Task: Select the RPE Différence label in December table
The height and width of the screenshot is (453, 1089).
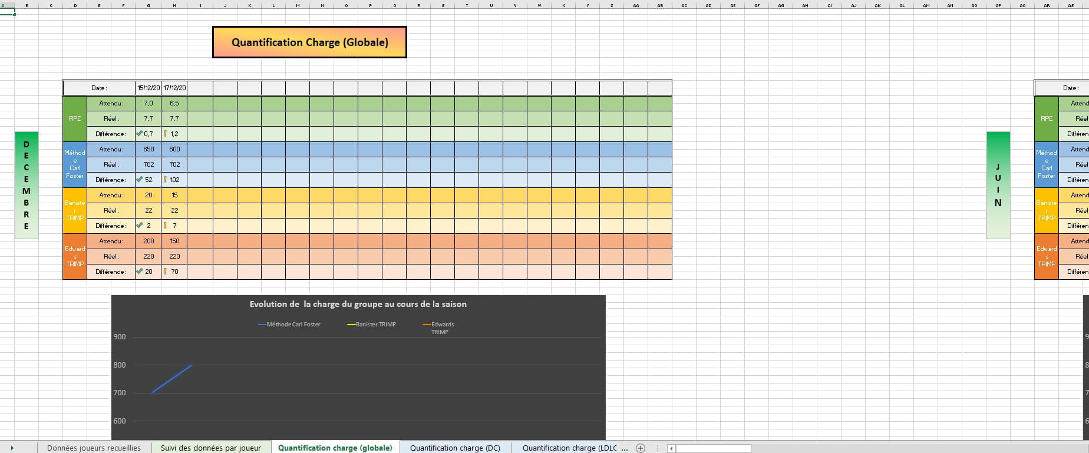Action: click(111, 134)
